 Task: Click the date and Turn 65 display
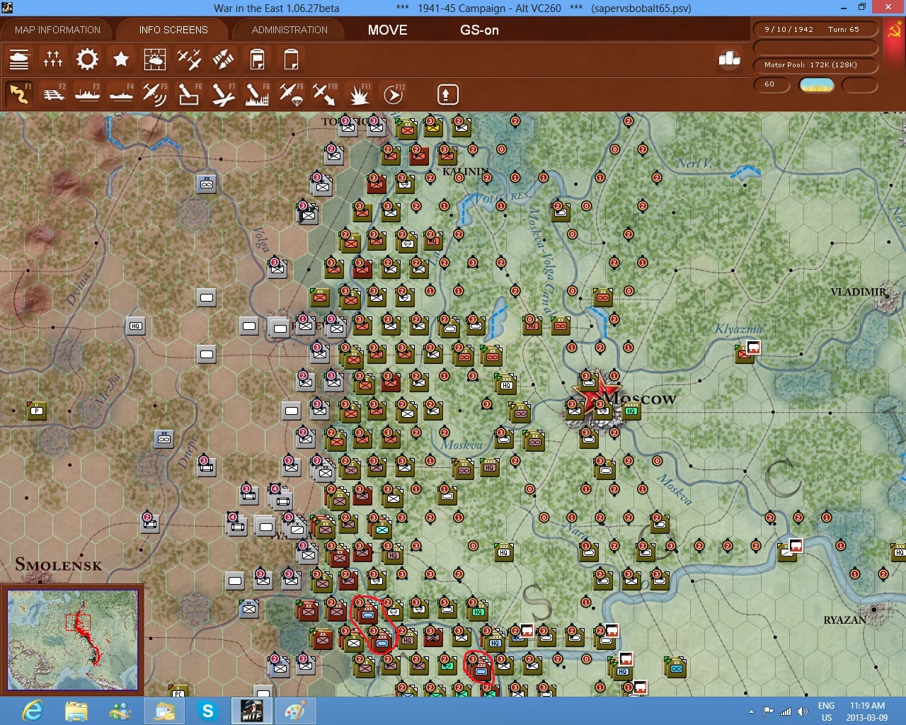[815, 30]
